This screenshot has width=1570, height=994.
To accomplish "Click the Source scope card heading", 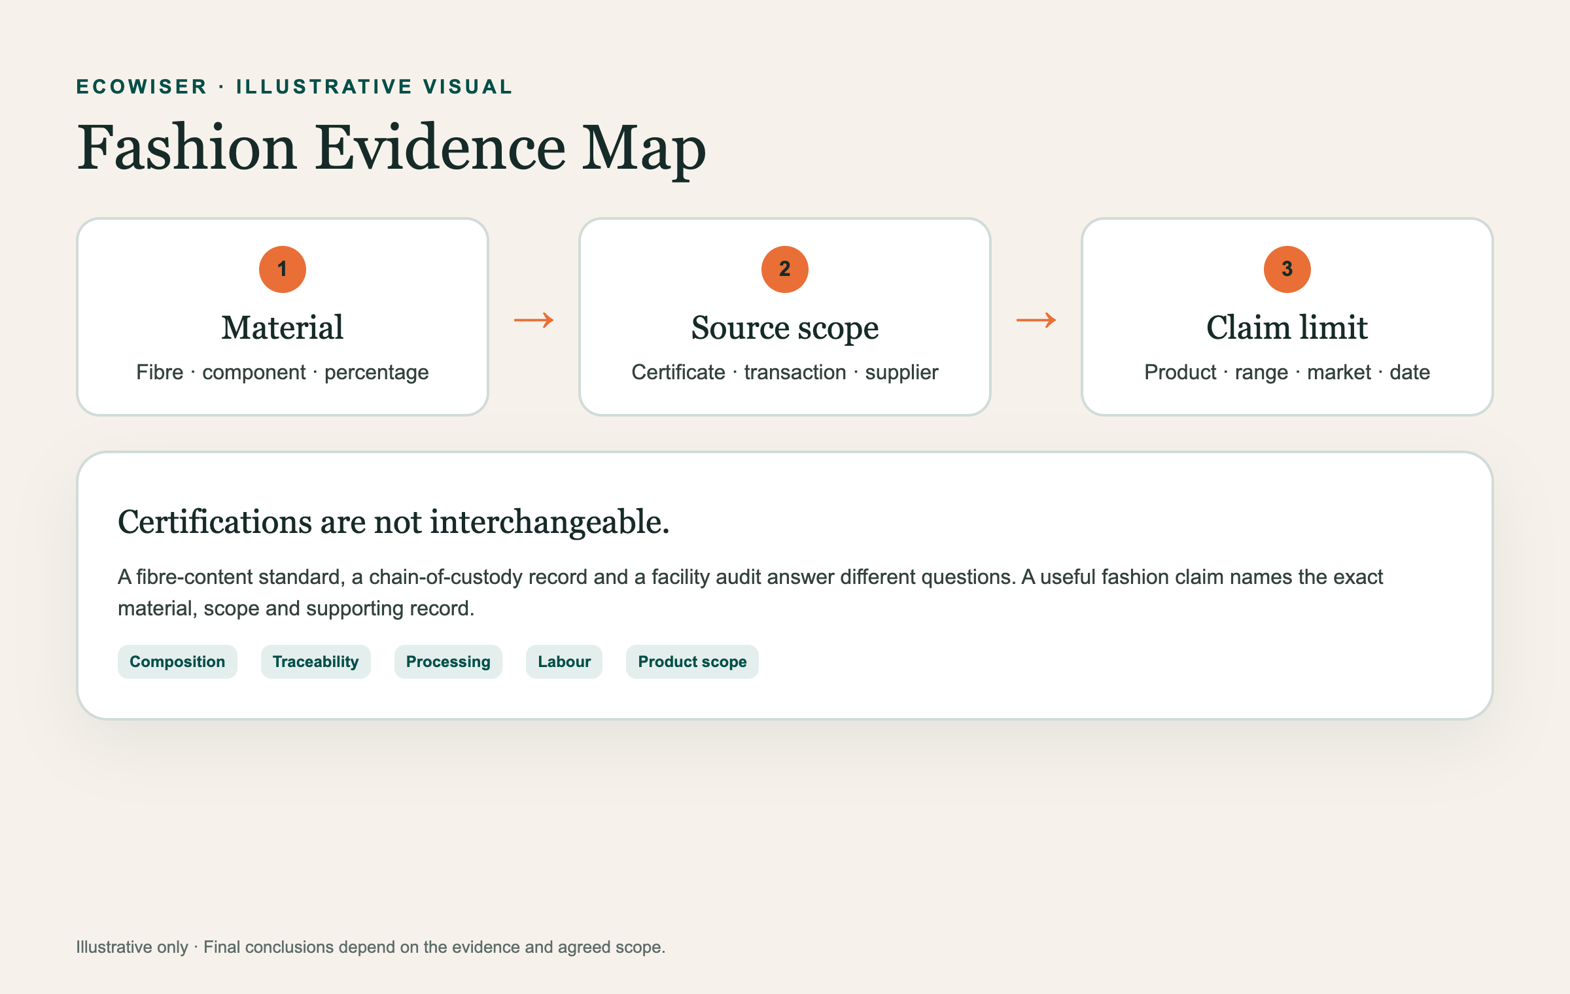I will (785, 328).
